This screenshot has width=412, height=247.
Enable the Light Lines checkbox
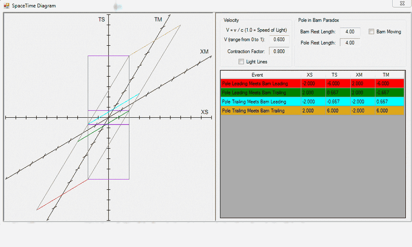[x=241, y=61]
